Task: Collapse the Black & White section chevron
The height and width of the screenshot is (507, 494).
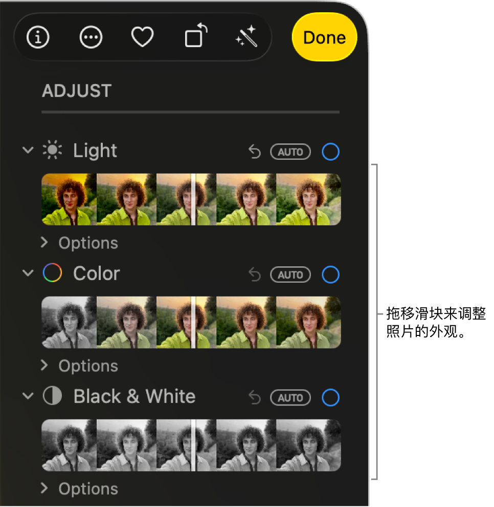Action: (x=28, y=396)
